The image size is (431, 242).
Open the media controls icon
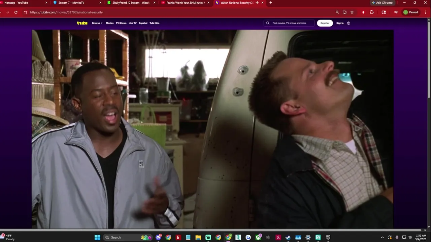[396, 12]
